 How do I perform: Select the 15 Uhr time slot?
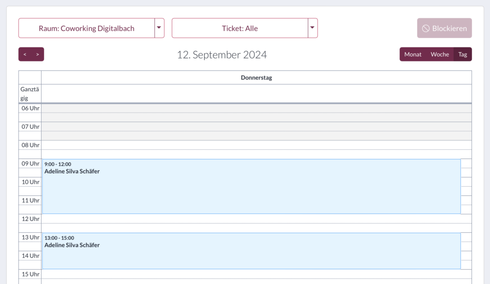[x=256, y=274]
